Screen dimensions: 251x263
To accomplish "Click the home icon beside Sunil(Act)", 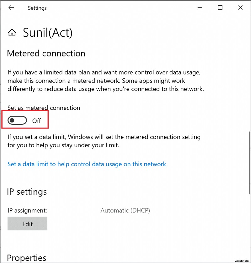I will tap(12, 32).
